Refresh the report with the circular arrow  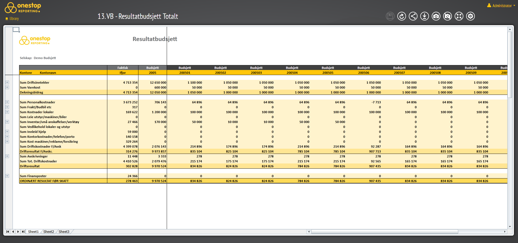(x=401, y=16)
